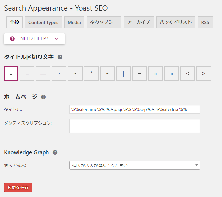Go to the RSS tab

click(205, 22)
